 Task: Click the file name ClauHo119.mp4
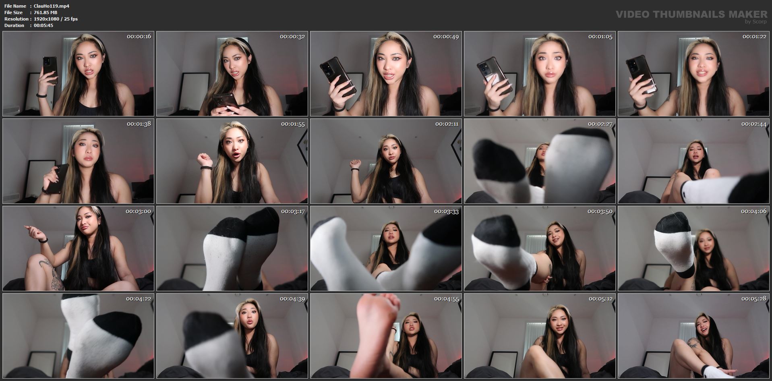click(52, 6)
